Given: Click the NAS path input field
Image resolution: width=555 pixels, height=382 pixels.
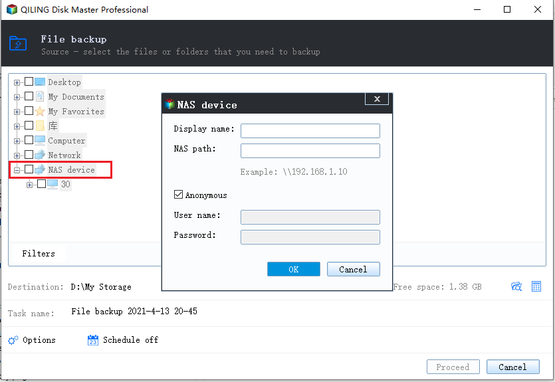Looking at the screenshot, I should click(310, 151).
